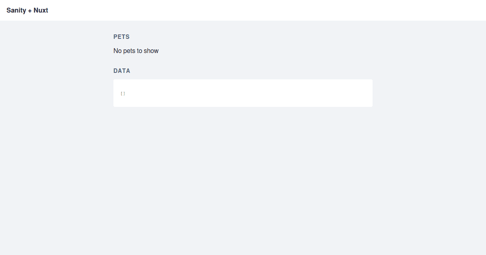Open the Sanity + Nuxt home link
The width and height of the screenshot is (486, 255).
tap(27, 11)
